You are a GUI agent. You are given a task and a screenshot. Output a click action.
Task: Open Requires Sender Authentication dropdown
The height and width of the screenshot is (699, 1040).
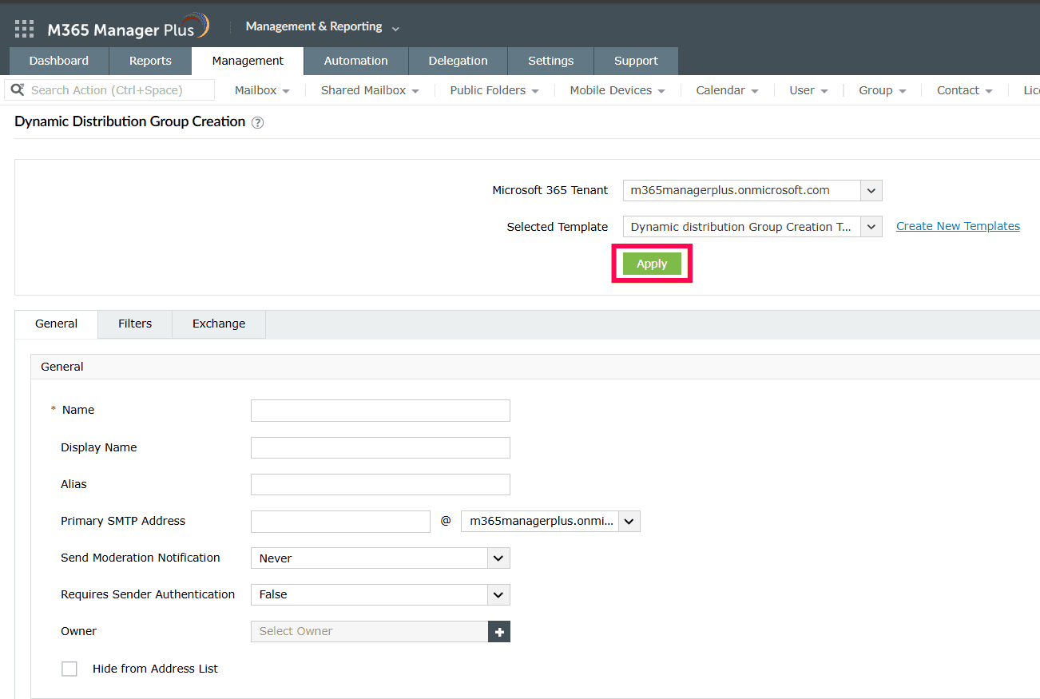click(380, 594)
